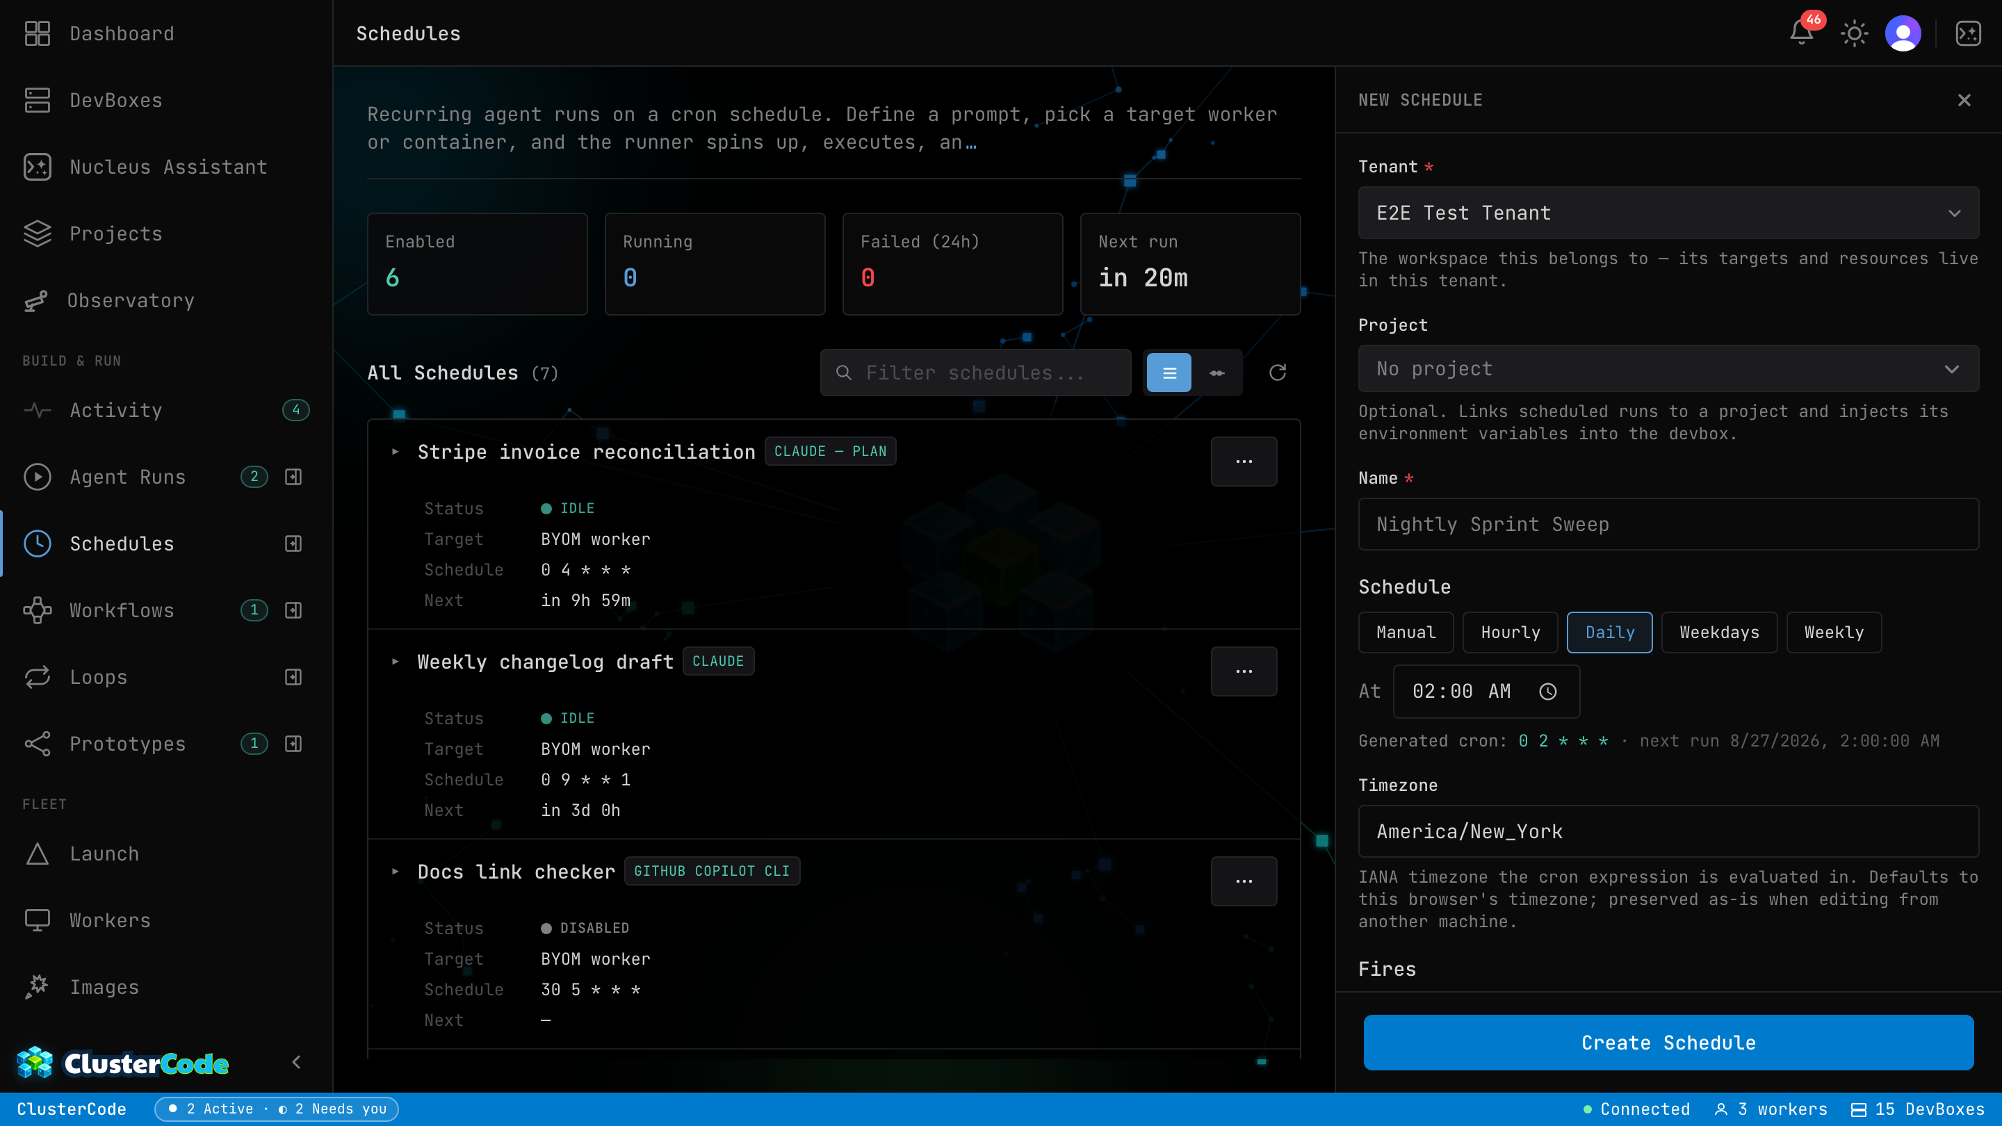Viewport: 2002px width, 1126px height.
Task: Open Agent Runs in side panel icon
Action: pos(293,476)
